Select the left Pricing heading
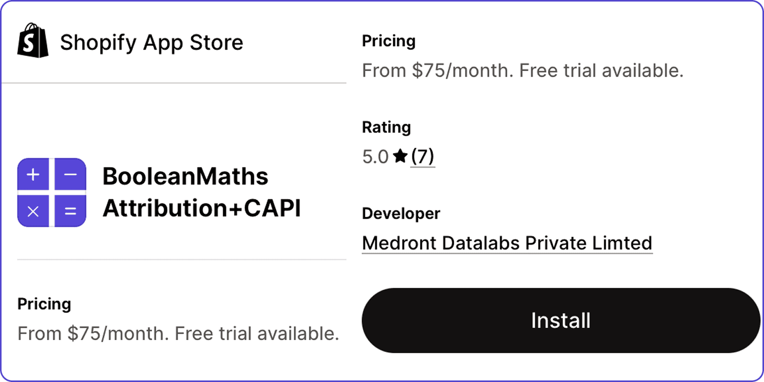Viewport: 764px width, 382px height. pos(44,304)
